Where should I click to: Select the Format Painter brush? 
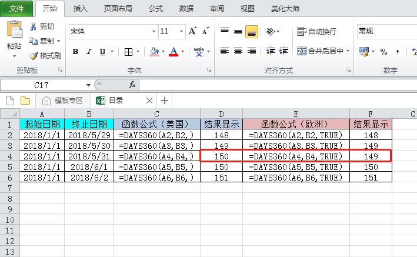[34, 56]
